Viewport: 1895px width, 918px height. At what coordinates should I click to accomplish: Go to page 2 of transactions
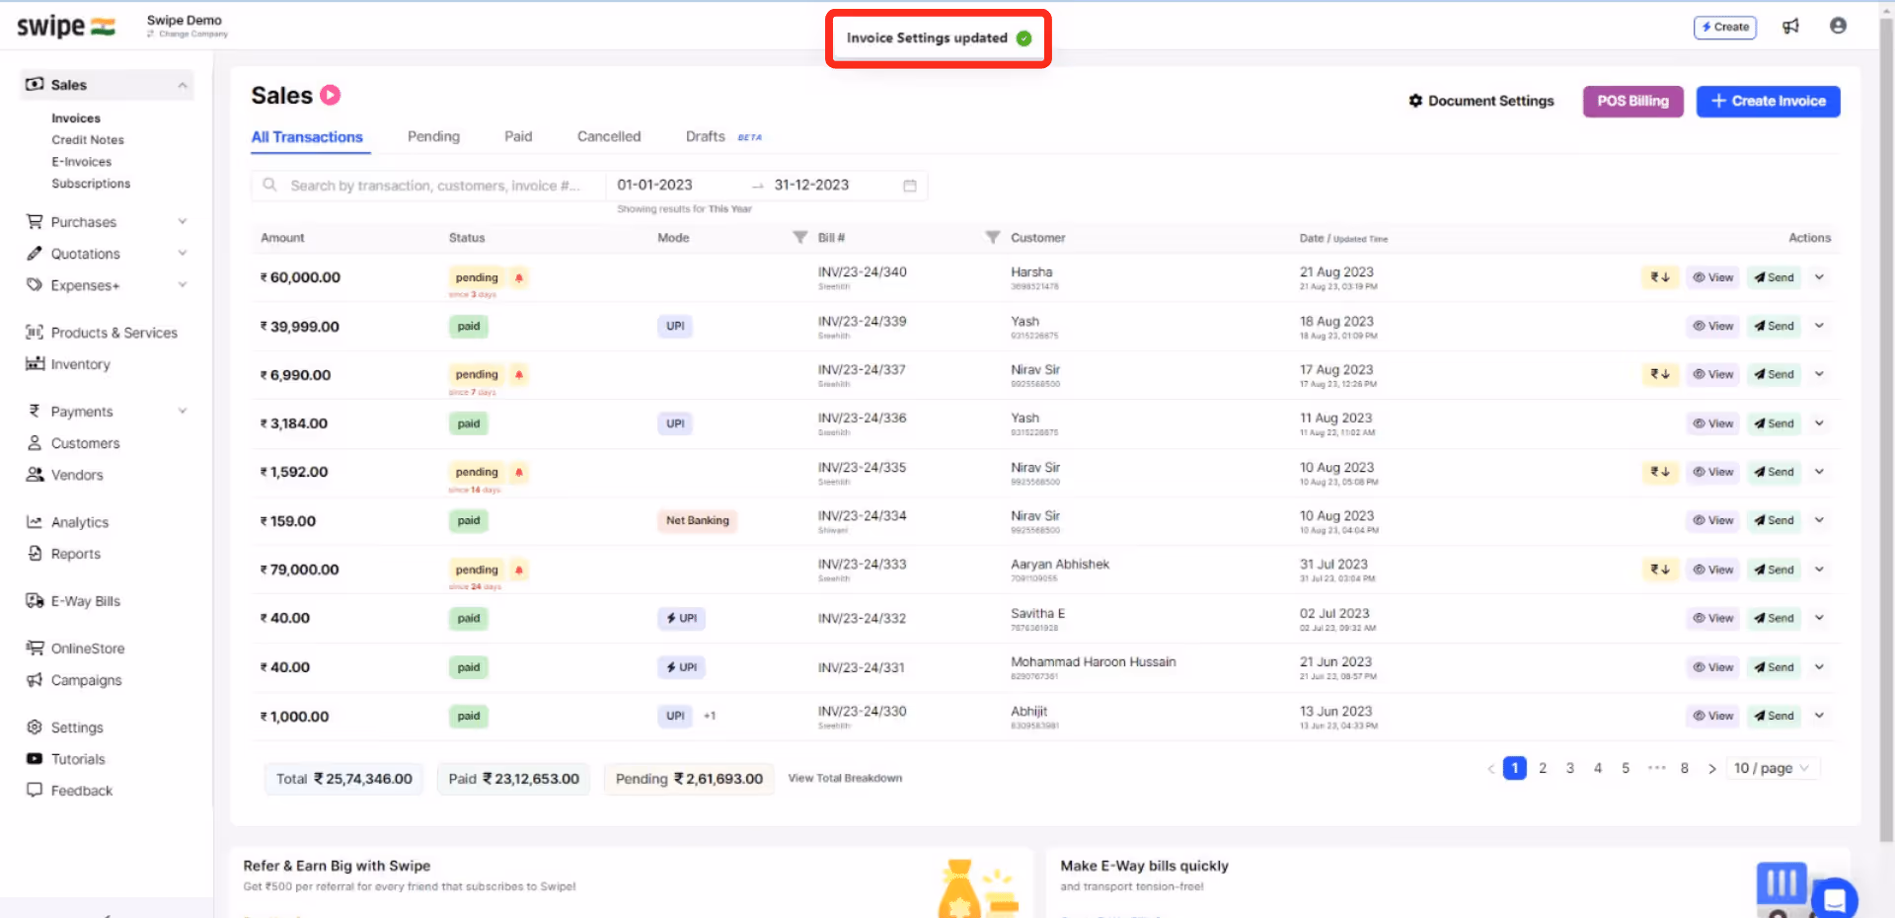[x=1543, y=768]
